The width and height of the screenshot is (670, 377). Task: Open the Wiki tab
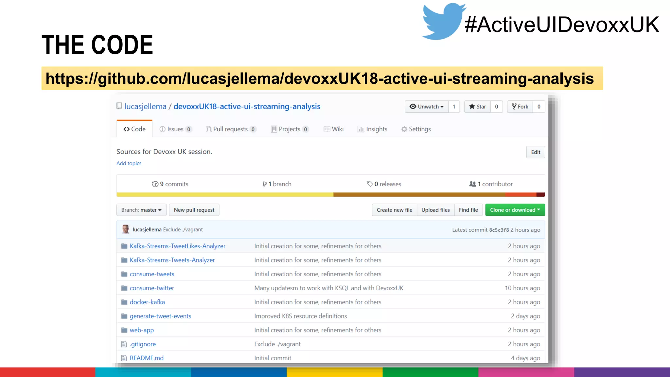[333, 129]
